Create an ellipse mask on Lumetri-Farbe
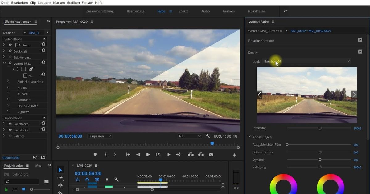The image size is (370, 194). coord(15,69)
